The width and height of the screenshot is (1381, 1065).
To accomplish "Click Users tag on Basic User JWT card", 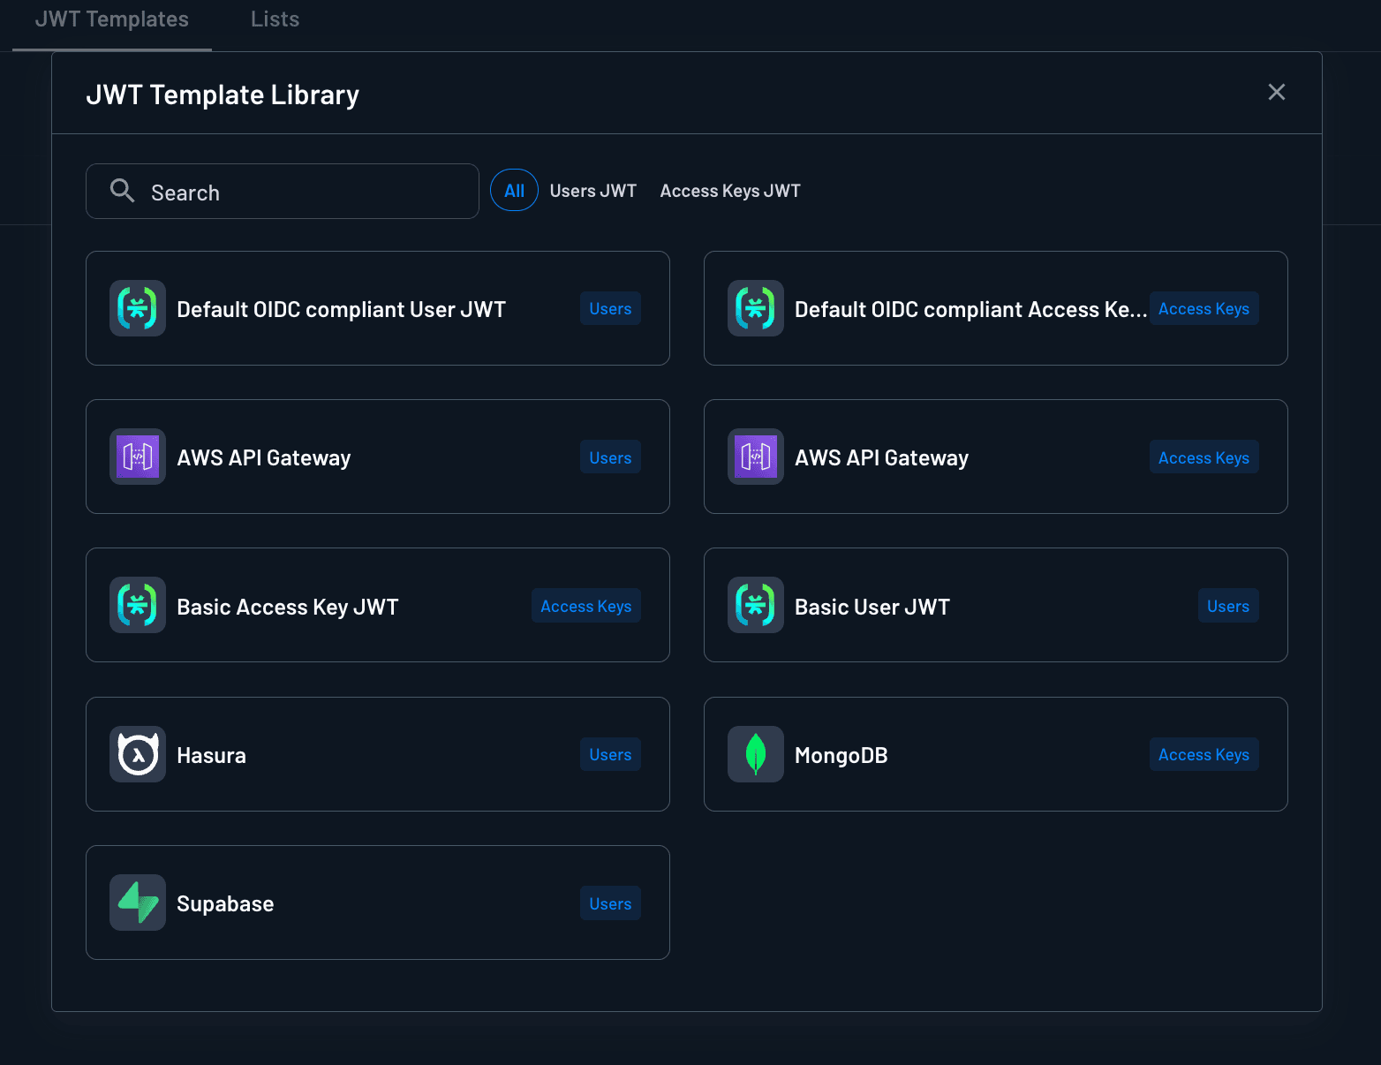I will point(1228,606).
